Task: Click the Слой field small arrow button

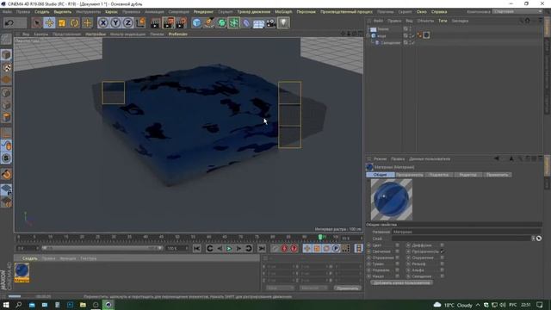Action: coord(533,239)
